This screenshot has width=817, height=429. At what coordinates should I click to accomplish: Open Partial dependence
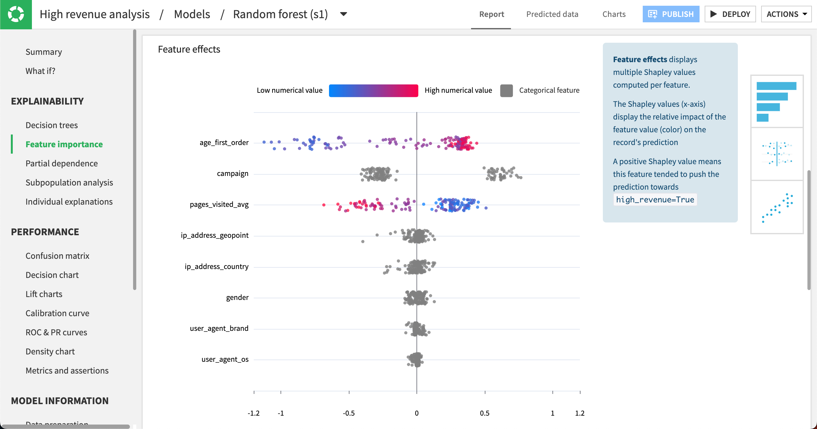pyautogui.click(x=62, y=163)
